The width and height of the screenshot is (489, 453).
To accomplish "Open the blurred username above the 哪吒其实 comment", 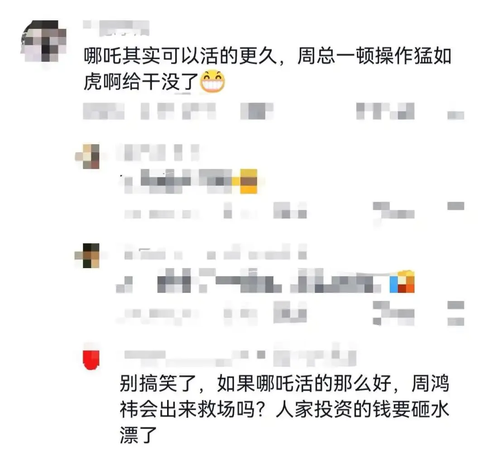I will 116,28.
